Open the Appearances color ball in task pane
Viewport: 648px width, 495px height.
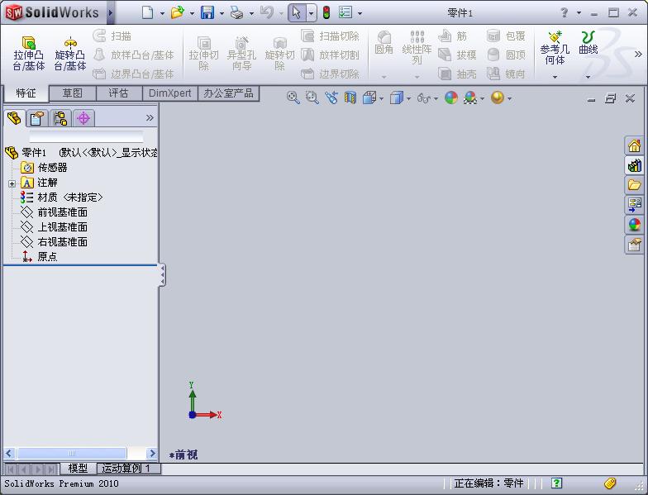tap(634, 225)
